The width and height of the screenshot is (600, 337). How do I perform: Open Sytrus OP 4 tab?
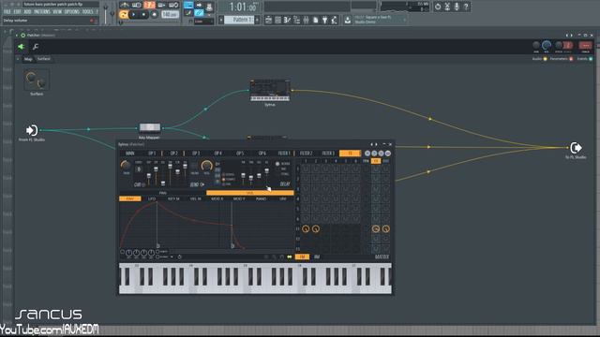[x=218, y=154]
